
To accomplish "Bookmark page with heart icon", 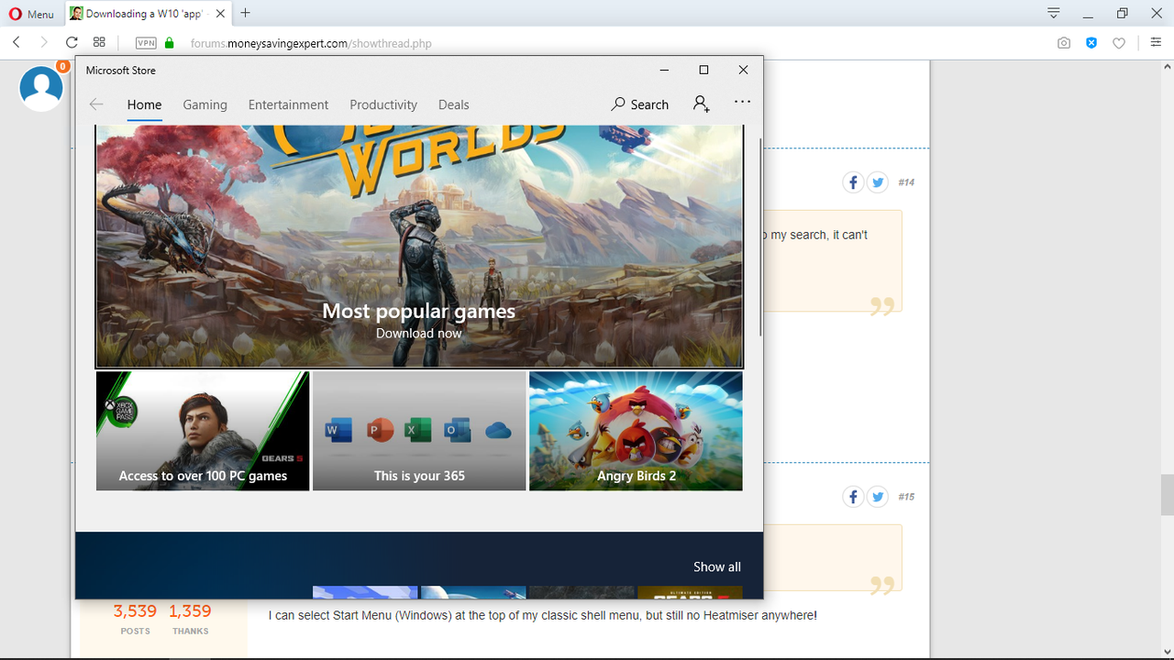I will coord(1119,43).
